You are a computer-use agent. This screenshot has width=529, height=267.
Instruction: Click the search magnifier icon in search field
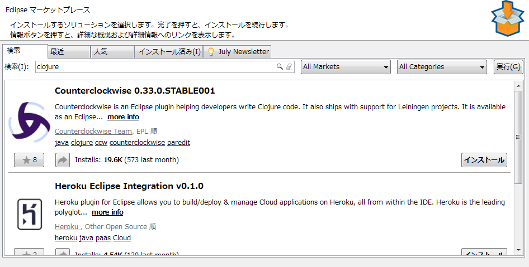click(280, 66)
